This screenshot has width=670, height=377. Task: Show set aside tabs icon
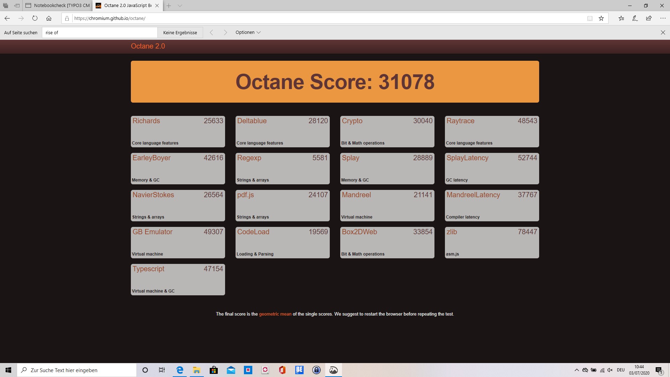5,6
